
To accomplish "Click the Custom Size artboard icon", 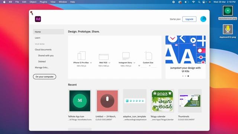I will click(148, 55).
